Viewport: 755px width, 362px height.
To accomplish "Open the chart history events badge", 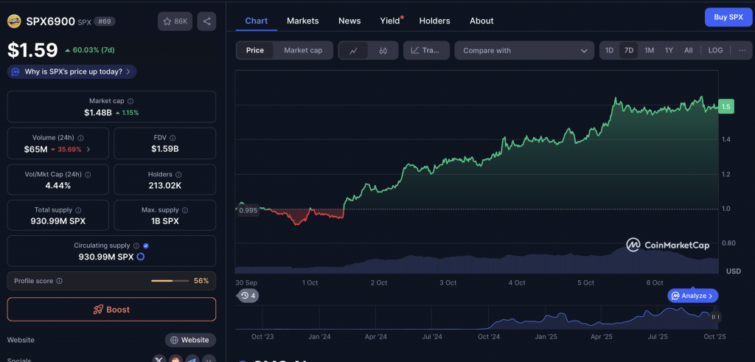I will (247, 296).
